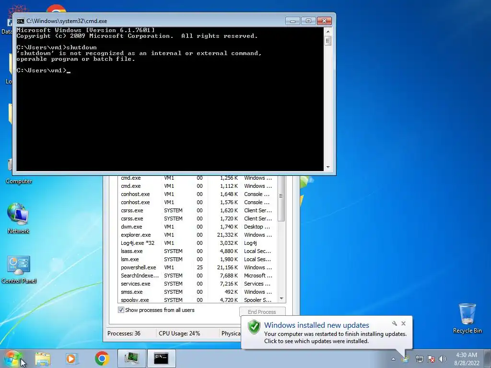Image resolution: width=491 pixels, height=368 pixels.
Task: Open Action Center flag tray icon
Action: click(x=431, y=359)
